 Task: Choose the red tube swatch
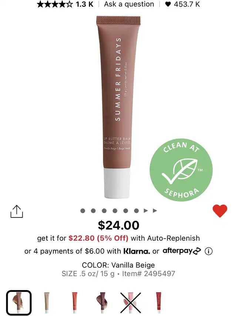pos(158,302)
